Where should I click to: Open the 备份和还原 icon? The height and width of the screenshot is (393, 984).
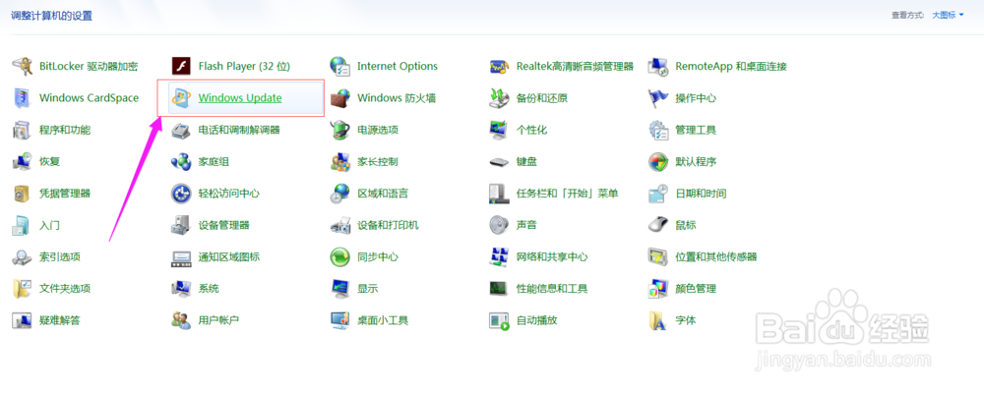pyautogui.click(x=500, y=98)
